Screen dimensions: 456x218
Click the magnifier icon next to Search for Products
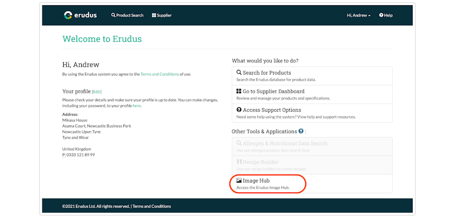pos(239,72)
